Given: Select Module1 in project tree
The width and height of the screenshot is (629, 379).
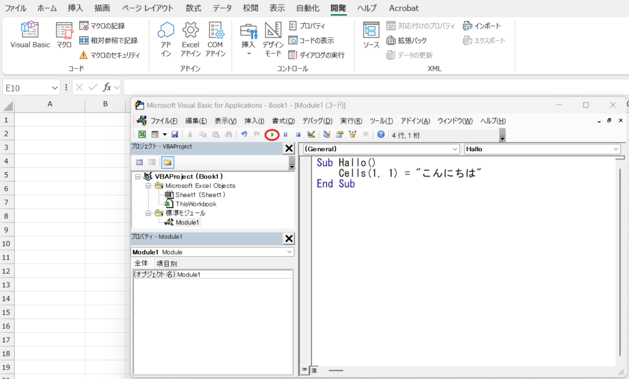Looking at the screenshot, I should 187,222.
